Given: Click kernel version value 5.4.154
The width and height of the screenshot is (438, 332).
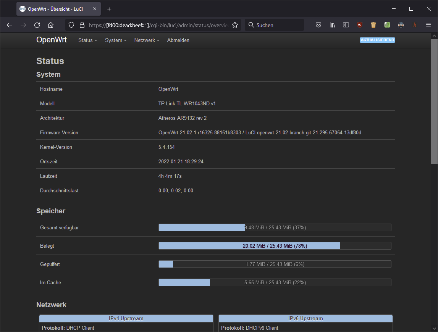Looking at the screenshot, I should click(x=166, y=147).
